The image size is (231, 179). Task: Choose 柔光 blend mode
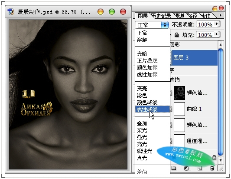(x=153, y=130)
